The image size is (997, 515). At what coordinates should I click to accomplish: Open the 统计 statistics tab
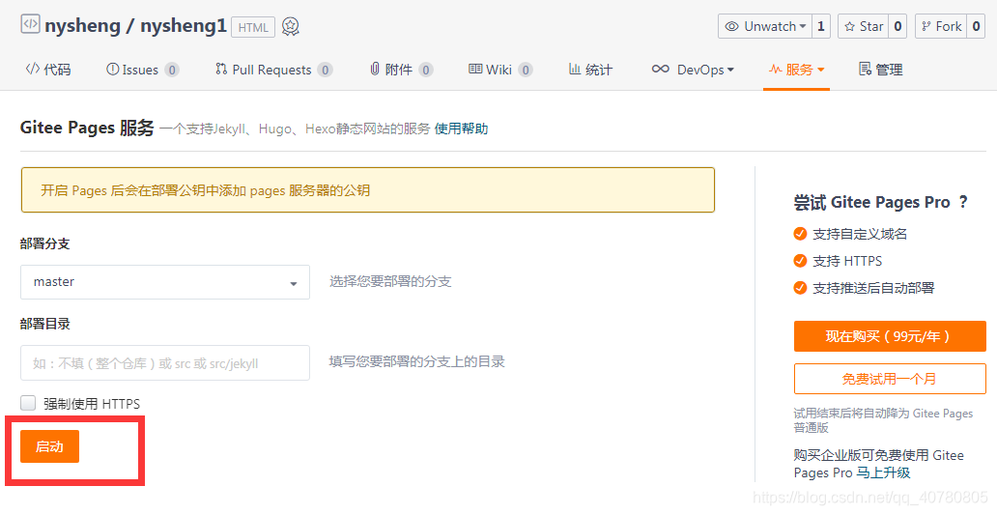pos(590,70)
